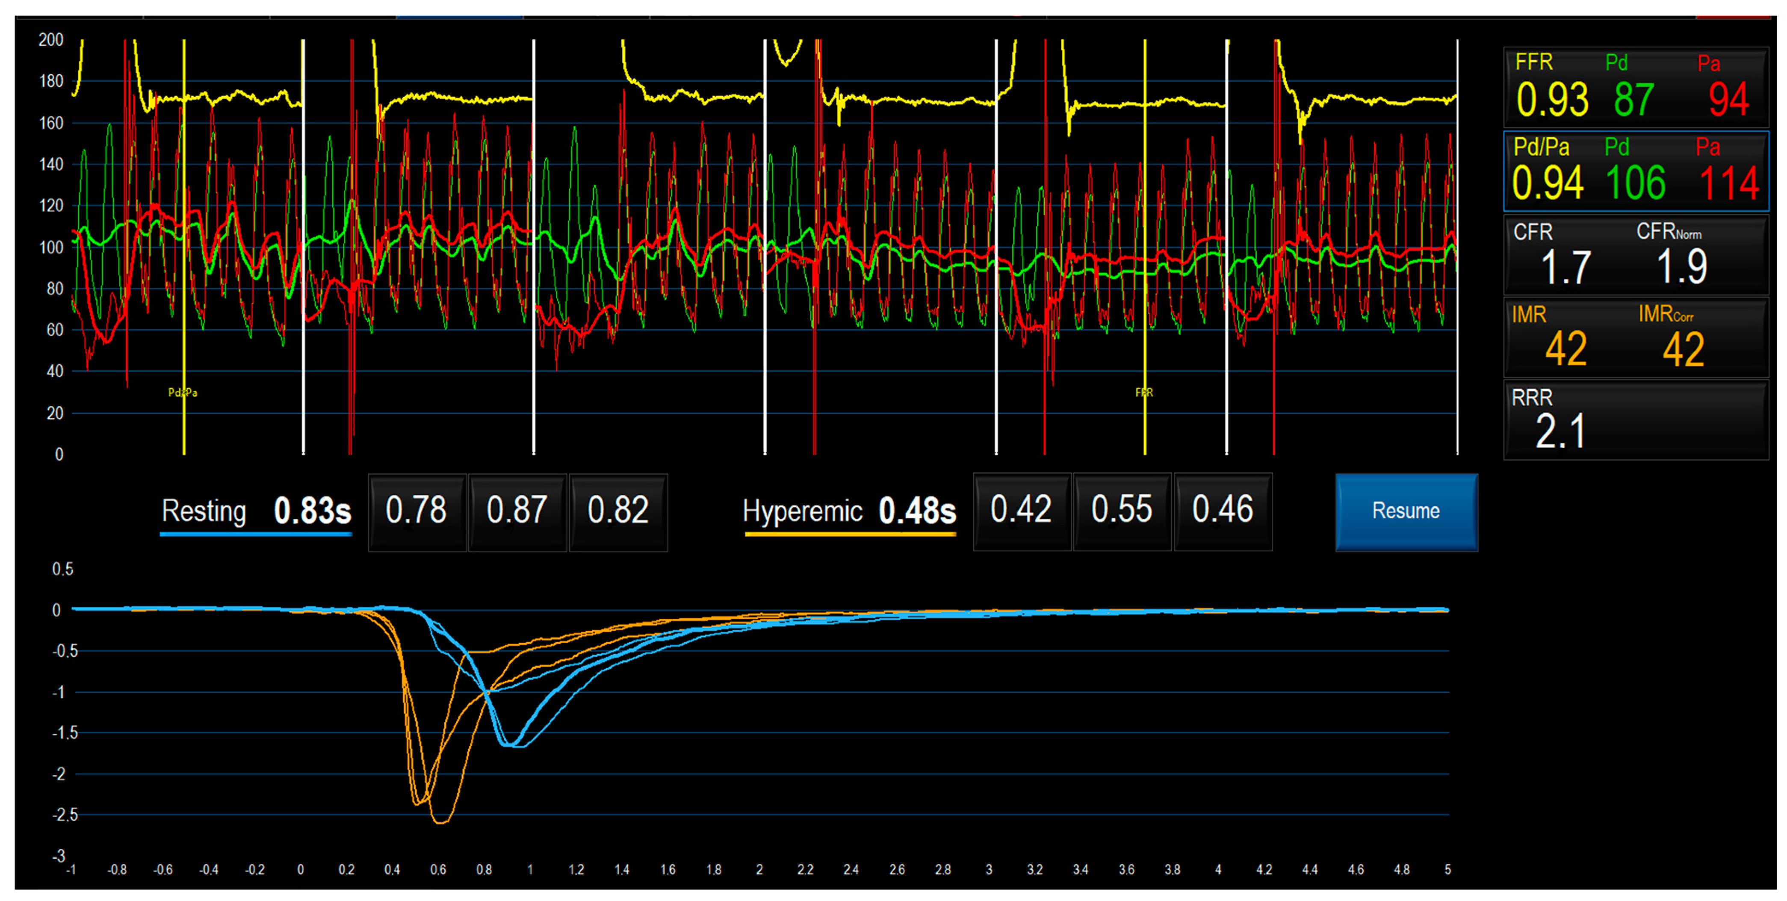This screenshot has width=1787, height=901.
Task: Click the -2.5 label on thermodilution axis
Action: pos(65,815)
